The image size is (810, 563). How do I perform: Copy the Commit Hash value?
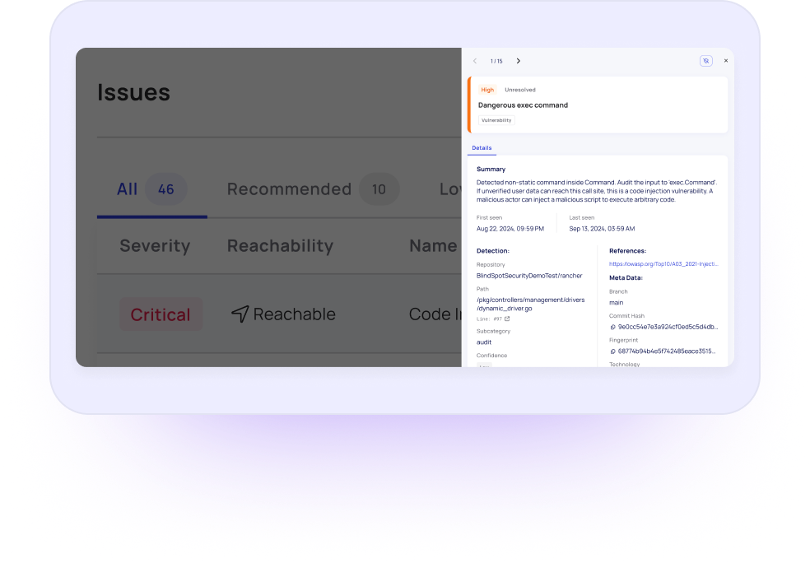612,327
